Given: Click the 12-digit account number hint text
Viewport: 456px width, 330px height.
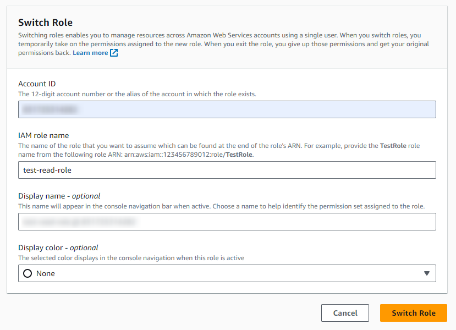Looking at the screenshot, I should (x=137, y=94).
